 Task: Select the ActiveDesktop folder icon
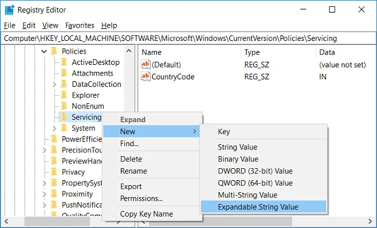pyautogui.click(x=64, y=62)
